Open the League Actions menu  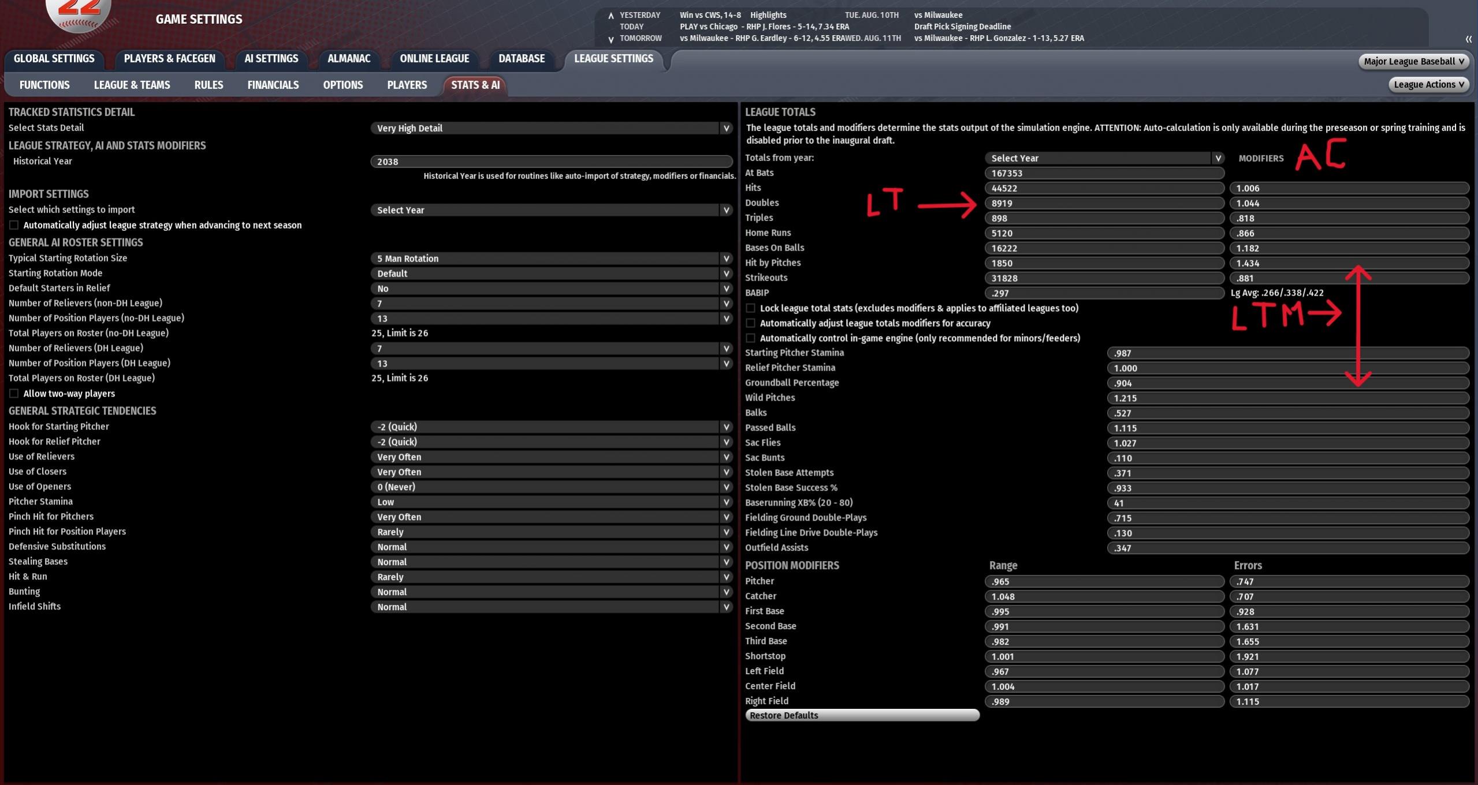1428,85
